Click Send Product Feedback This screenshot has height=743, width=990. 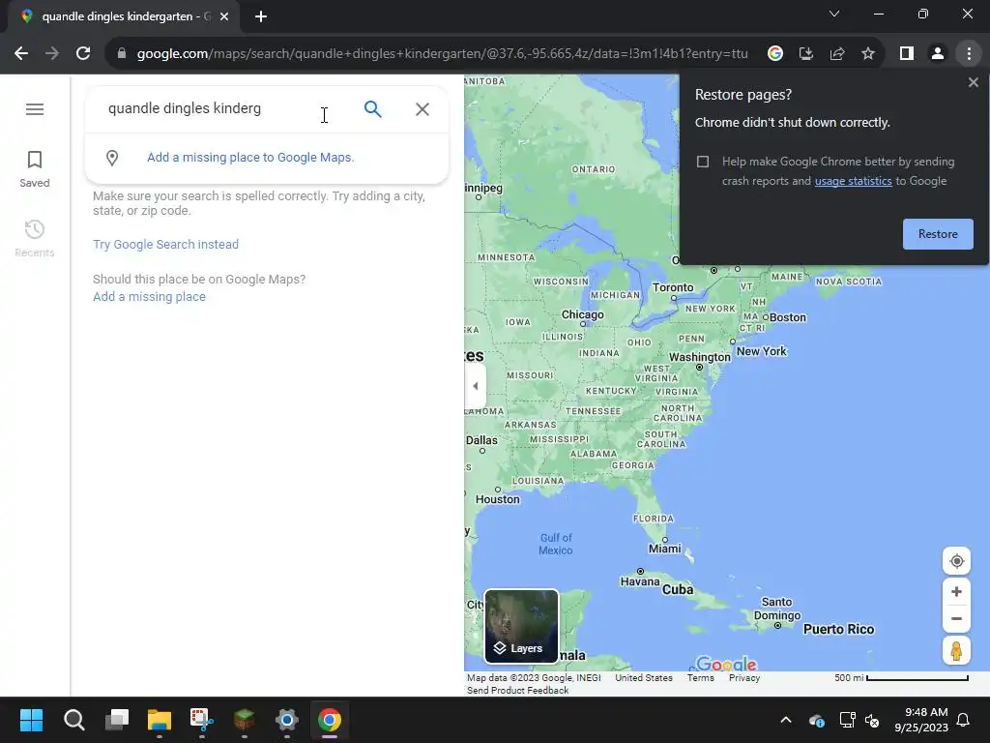[x=518, y=691]
